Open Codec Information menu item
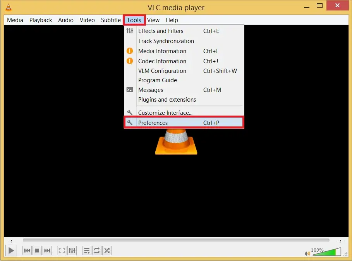 (162, 61)
